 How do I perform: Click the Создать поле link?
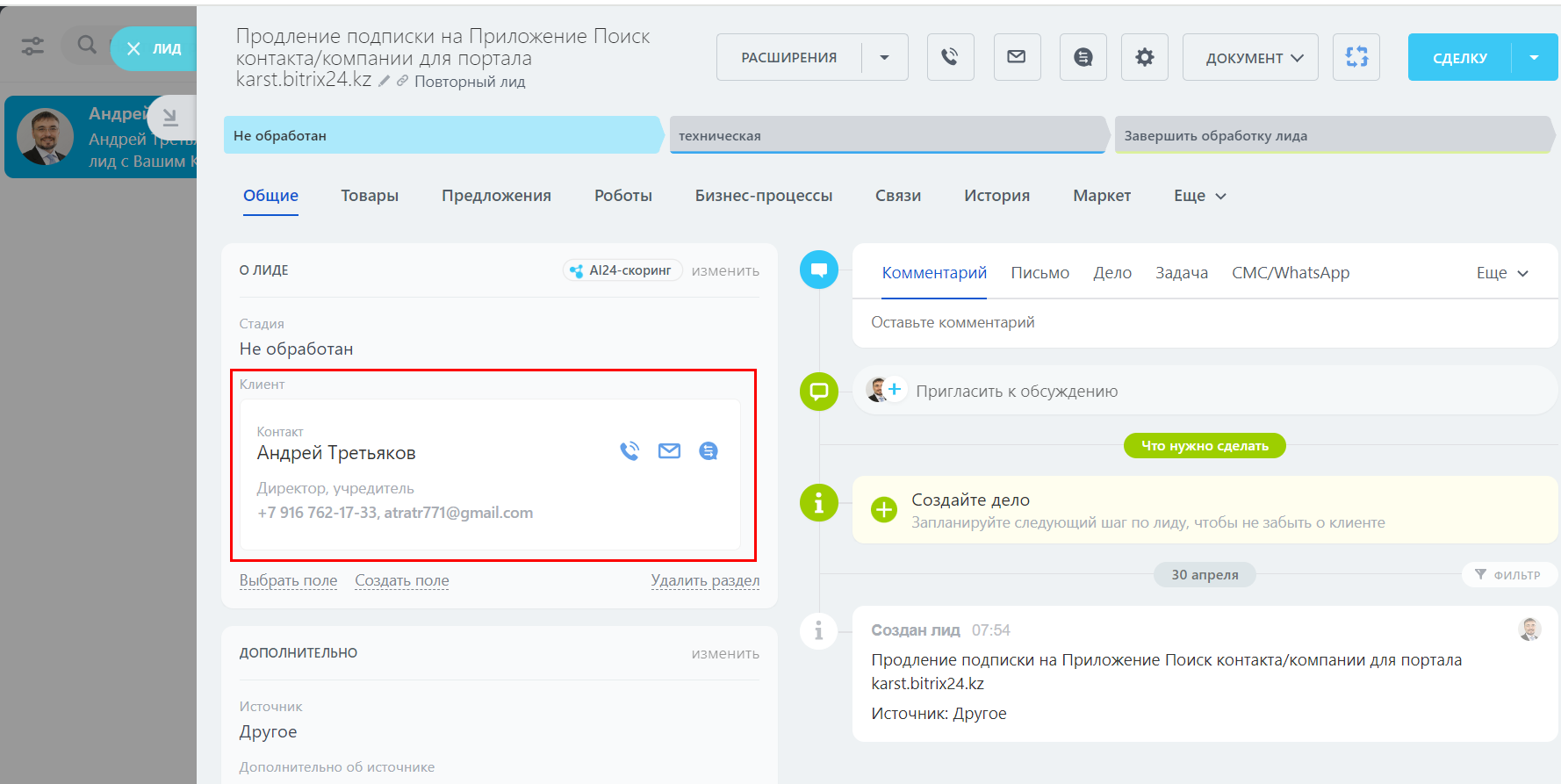(401, 580)
